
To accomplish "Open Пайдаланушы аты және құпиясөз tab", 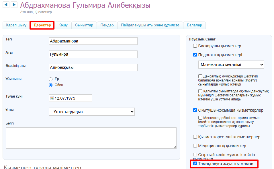I will pyautogui.click(x=150, y=25).
